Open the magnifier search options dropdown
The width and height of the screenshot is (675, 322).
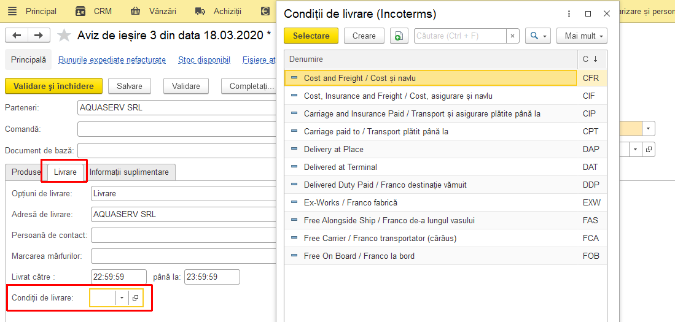click(538, 36)
